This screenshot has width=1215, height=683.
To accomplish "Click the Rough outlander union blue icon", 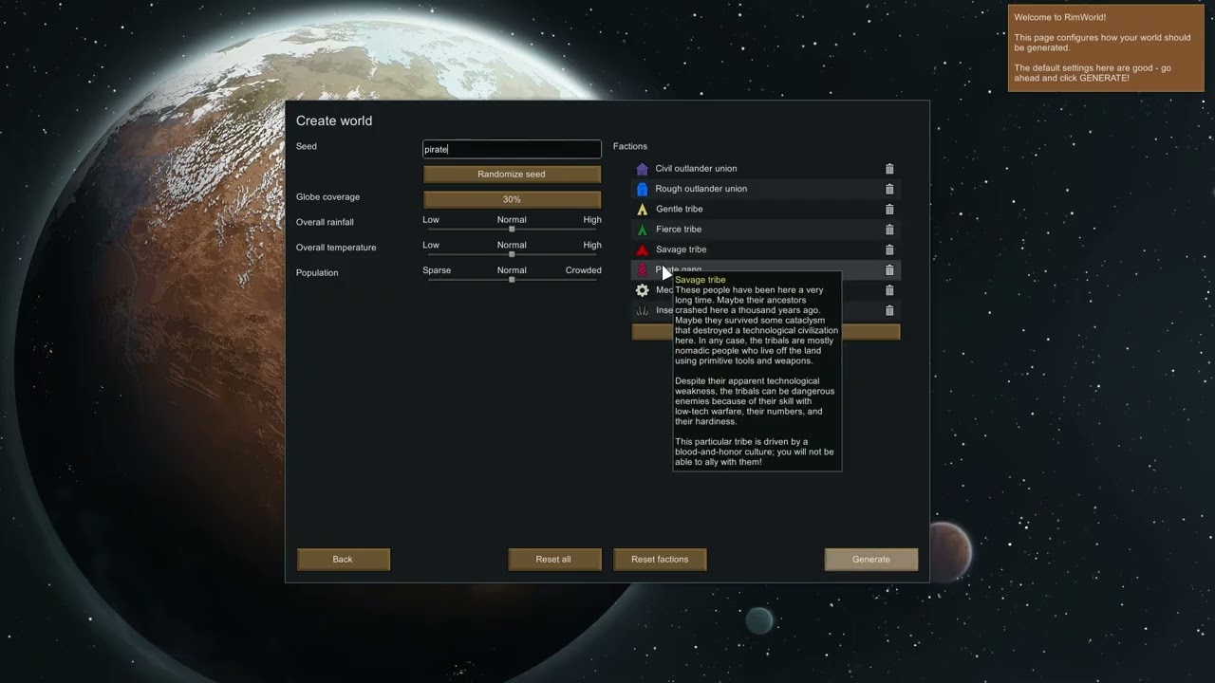I will pyautogui.click(x=642, y=189).
